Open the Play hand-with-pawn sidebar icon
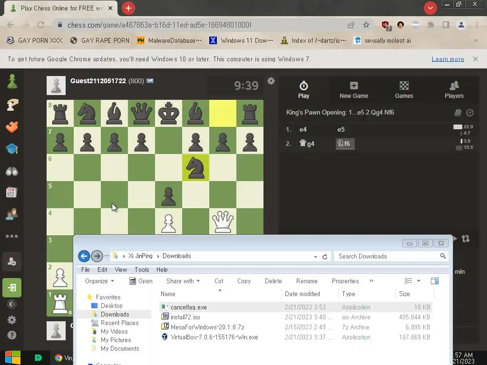This screenshot has width=487, height=365. click(x=12, y=105)
